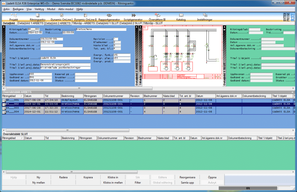Open the Hjälp menu in the menu bar
This screenshot has height=192, width=297.
(79, 9)
